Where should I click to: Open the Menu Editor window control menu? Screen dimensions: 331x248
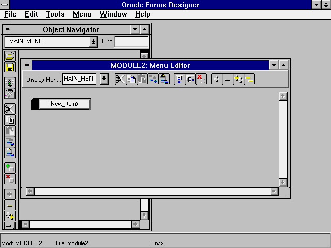(x=27, y=65)
